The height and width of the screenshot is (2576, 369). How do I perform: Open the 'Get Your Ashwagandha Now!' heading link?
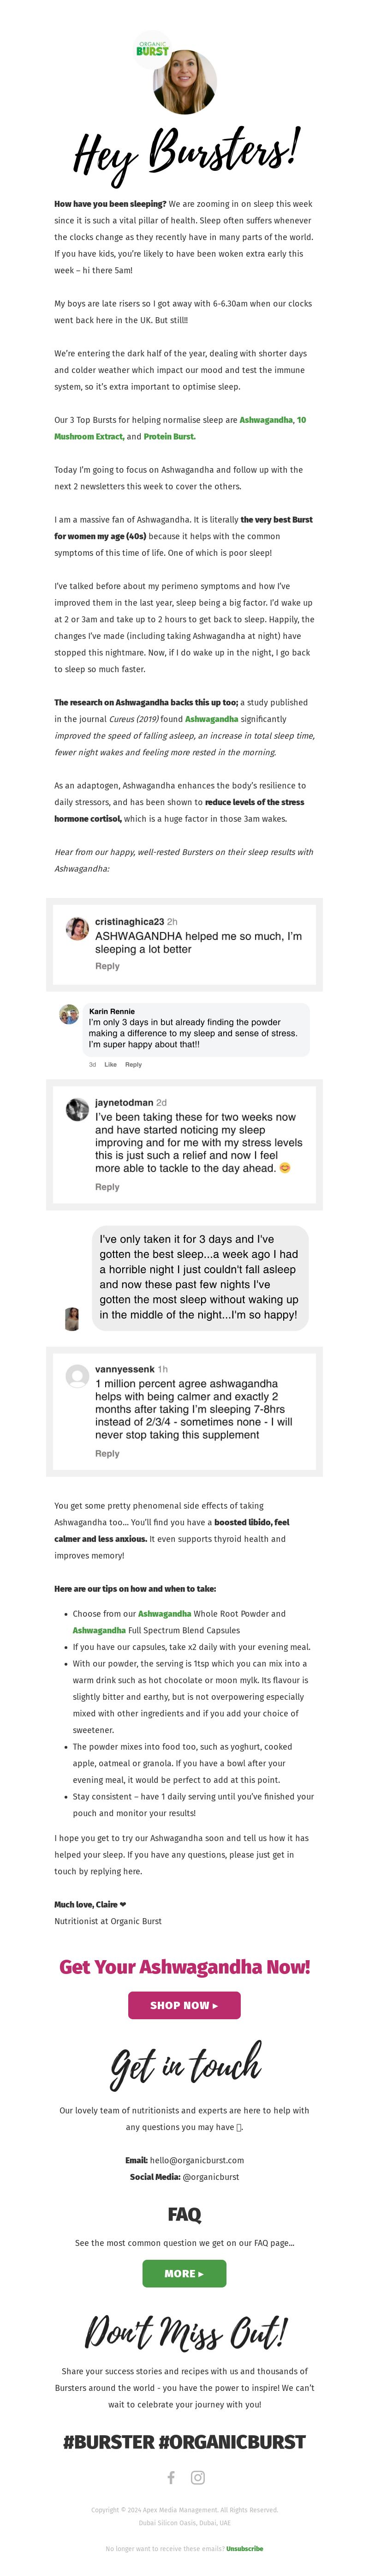coord(185,1967)
